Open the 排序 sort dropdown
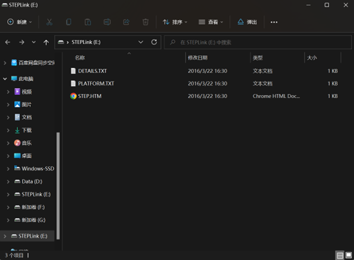This screenshot has width=354, height=260. click(175, 22)
